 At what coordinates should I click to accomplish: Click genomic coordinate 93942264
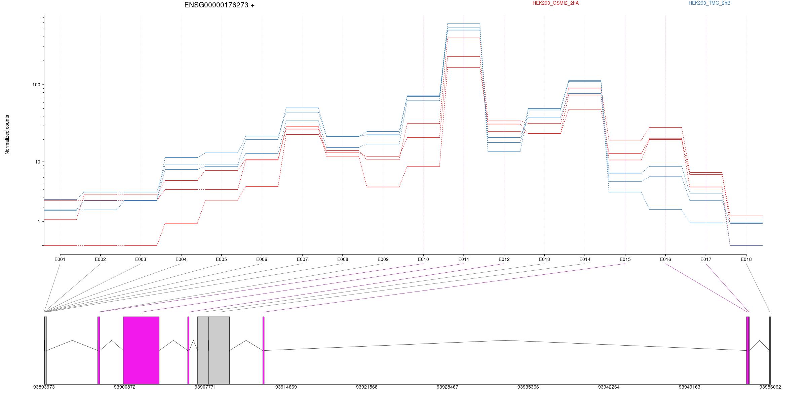click(x=609, y=387)
